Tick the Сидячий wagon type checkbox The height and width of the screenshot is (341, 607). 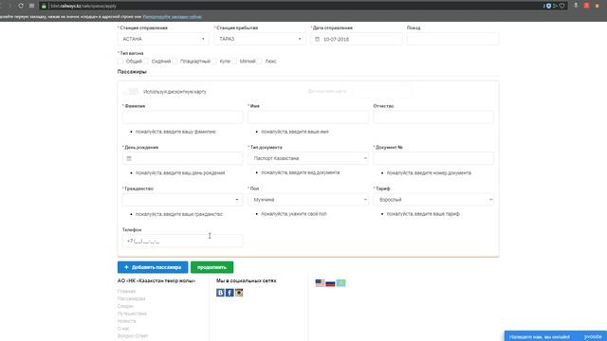click(146, 61)
